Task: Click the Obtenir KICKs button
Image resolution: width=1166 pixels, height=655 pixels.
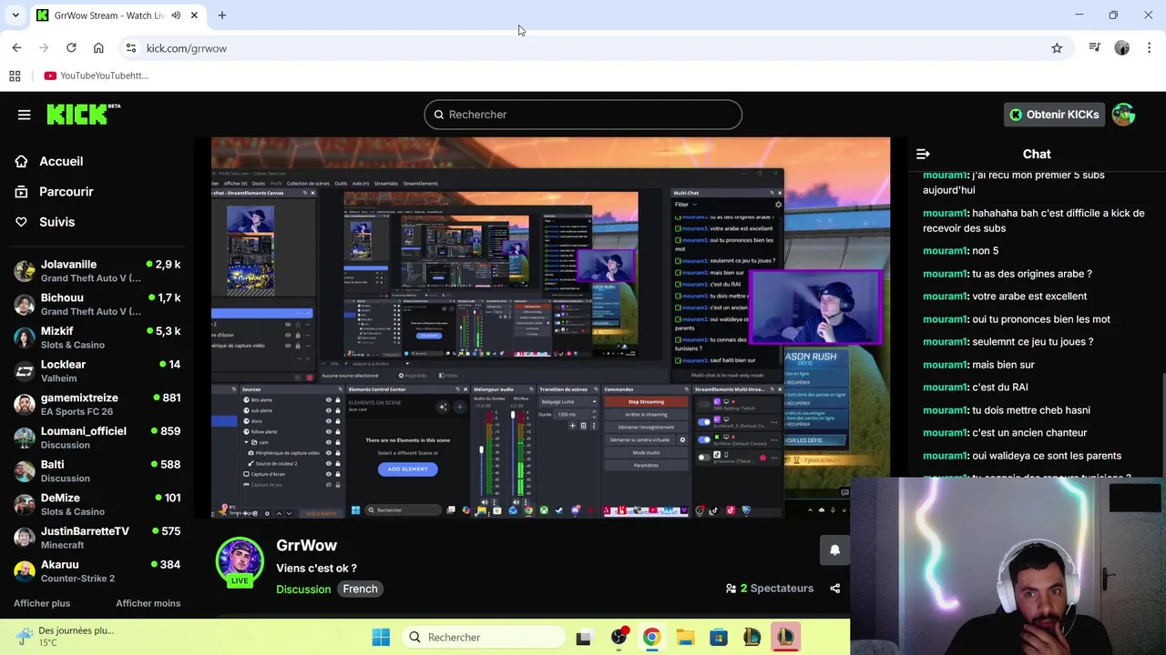Action: [1054, 115]
